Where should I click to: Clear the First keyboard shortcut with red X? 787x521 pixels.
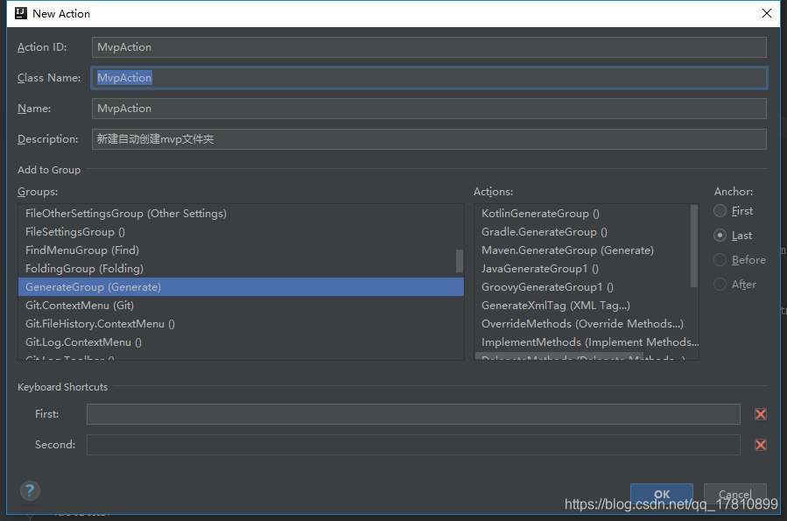pyautogui.click(x=761, y=414)
